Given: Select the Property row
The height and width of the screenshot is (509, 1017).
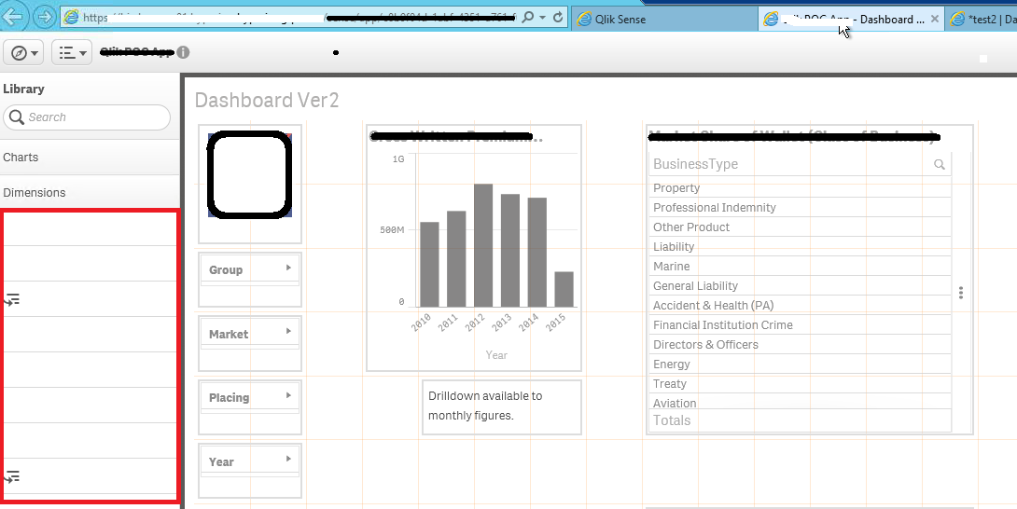Looking at the screenshot, I should [x=800, y=188].
